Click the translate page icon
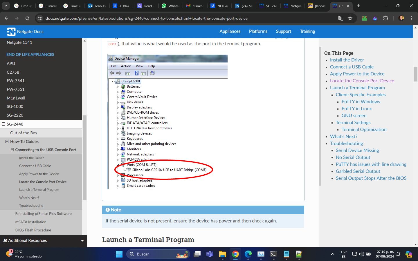The width and height of the screenshot is (418, 261). click(341, 18)
